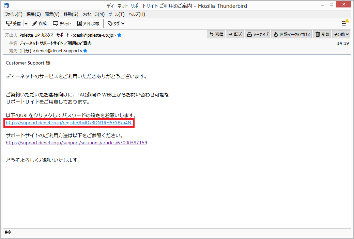Image resolution: width=354 pixels, height=239 pixels.
Task: Maximize the Thunderbird window
Action: coord(332,4)
